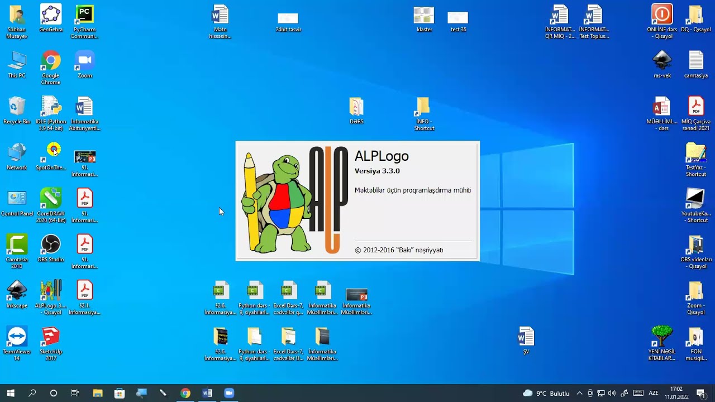Open the volume control in the tray
Viewport: 715px width, 402px height.
(x=612, y=393)
